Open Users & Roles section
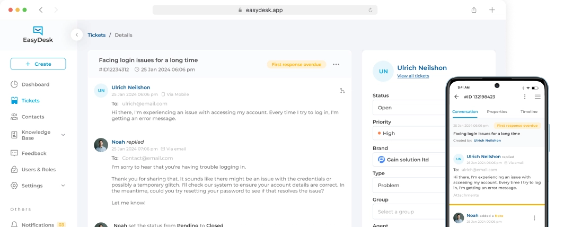The image size is (564, 227). point(38,169)
